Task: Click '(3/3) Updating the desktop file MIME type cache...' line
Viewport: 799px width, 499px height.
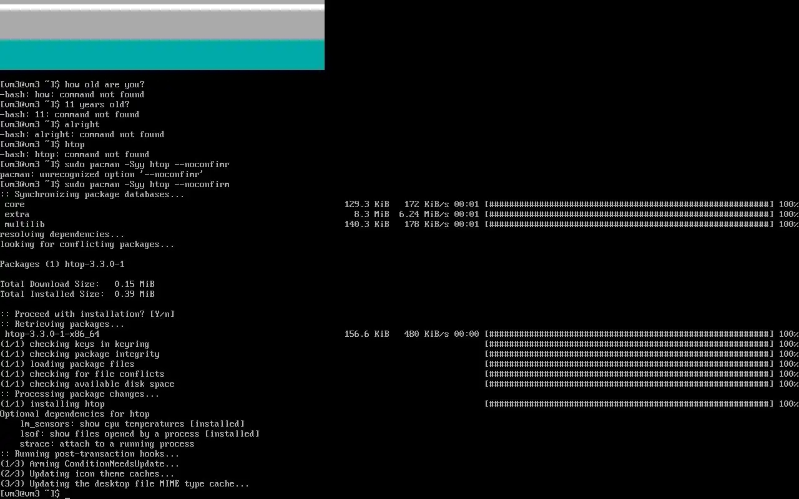Action: [x=125, y=484]
